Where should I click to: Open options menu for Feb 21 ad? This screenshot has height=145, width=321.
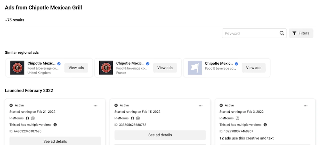point(95,106)
